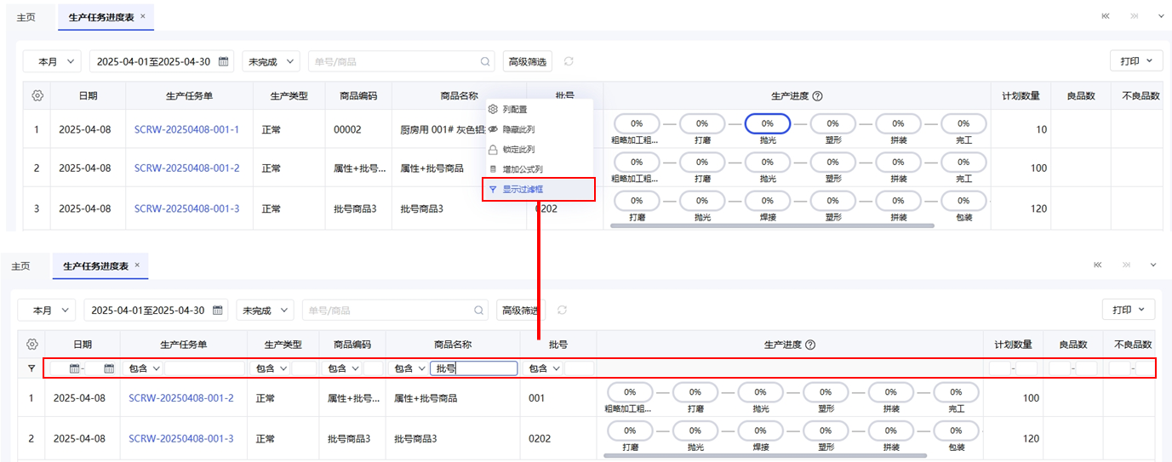Open 本月 period dropdown in upper panel
This screenshot has width=1172, height=462.
click(52, 61)
